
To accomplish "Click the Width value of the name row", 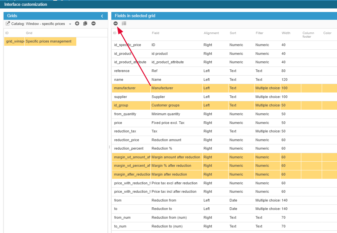I will coord(284,80).
